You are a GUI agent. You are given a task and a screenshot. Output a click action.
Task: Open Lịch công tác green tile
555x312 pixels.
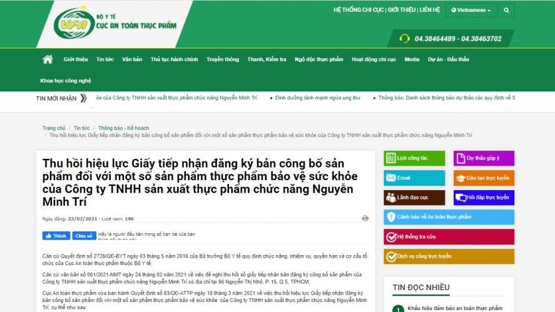414,158
